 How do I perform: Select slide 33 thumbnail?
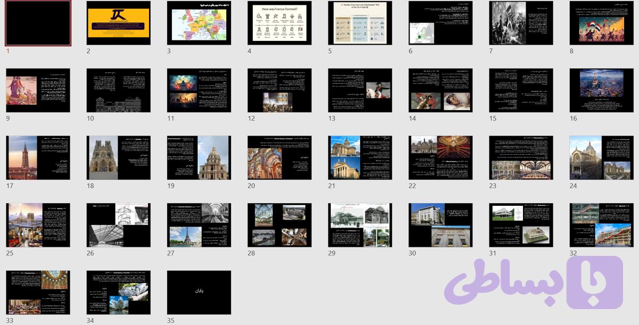pos(38,293)
